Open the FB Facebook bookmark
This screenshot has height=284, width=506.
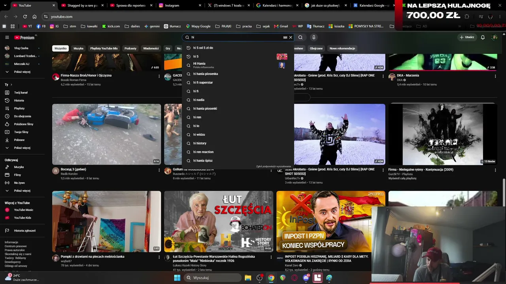point(41,26)
